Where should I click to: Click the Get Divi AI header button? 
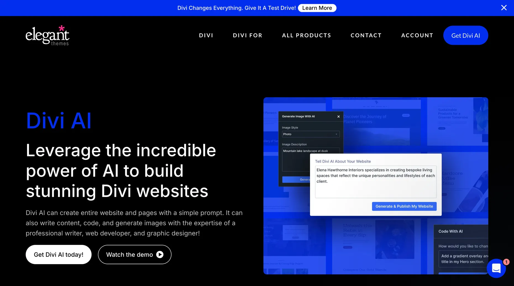click(466, 35)
